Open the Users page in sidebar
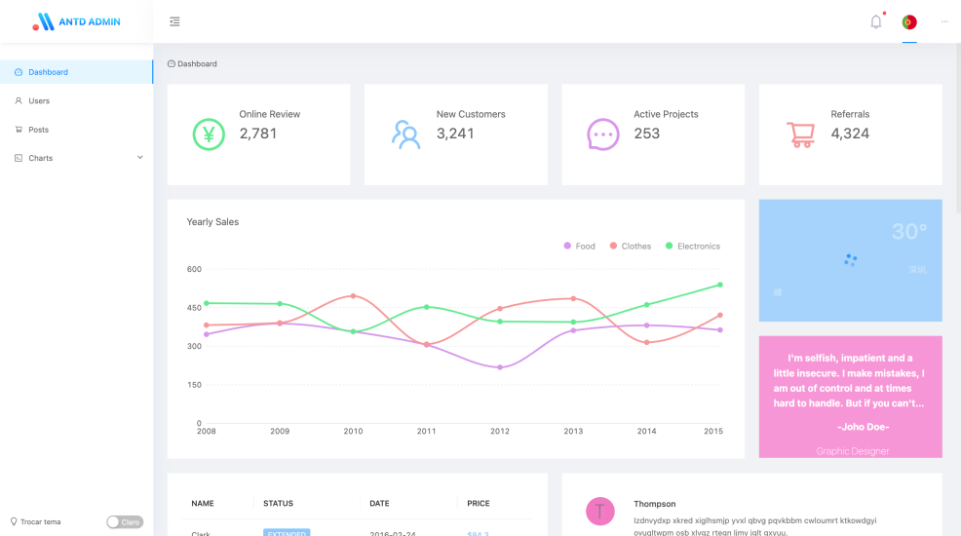 39,100
